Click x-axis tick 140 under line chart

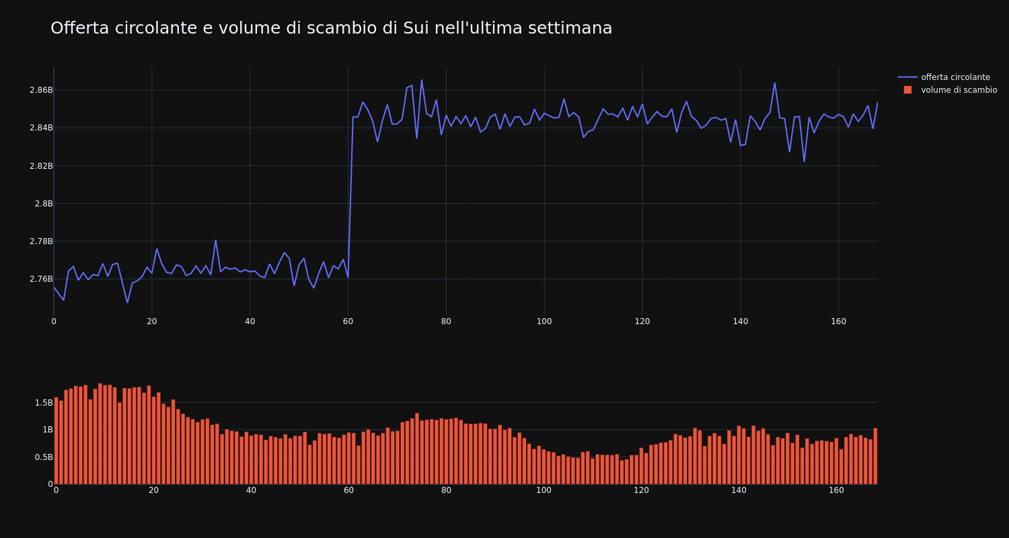coord(741,321)
